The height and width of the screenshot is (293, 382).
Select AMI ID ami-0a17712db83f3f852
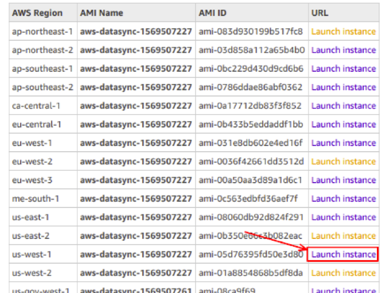250,106
